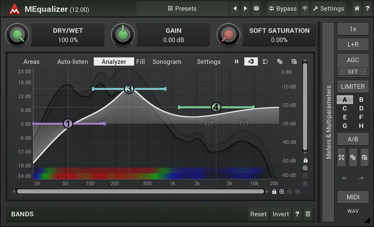This screenshot has height=227, width=374.
Task: Open the L+R channel mode selector
Action: pyautogui.click(x=353, y=44)
